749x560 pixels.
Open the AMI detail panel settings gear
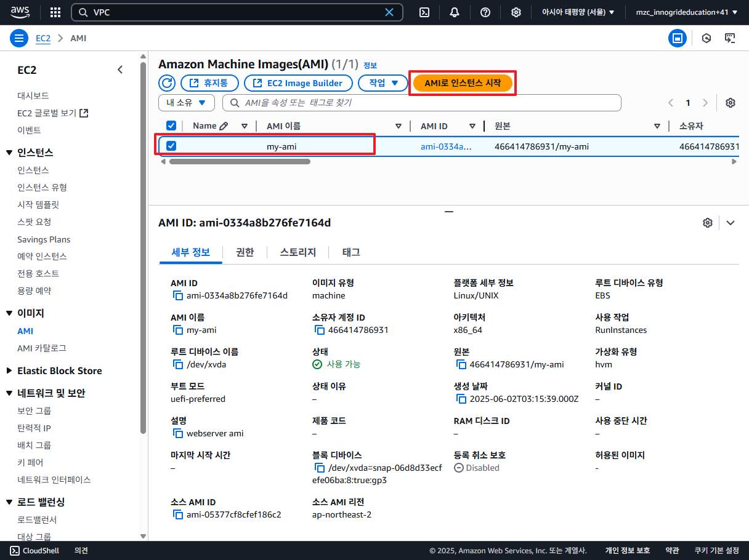point(708,223)
